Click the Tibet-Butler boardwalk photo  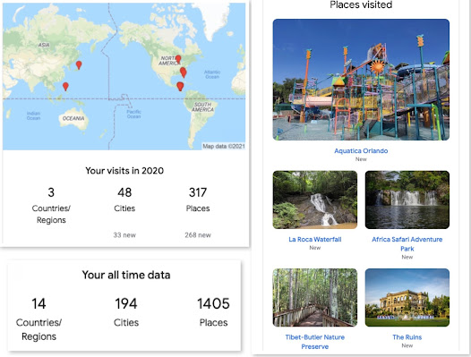click(x=315, y=298)
